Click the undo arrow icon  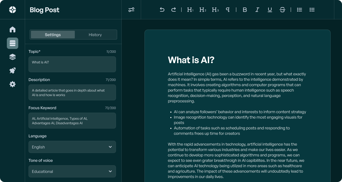[x=162, y=10]
